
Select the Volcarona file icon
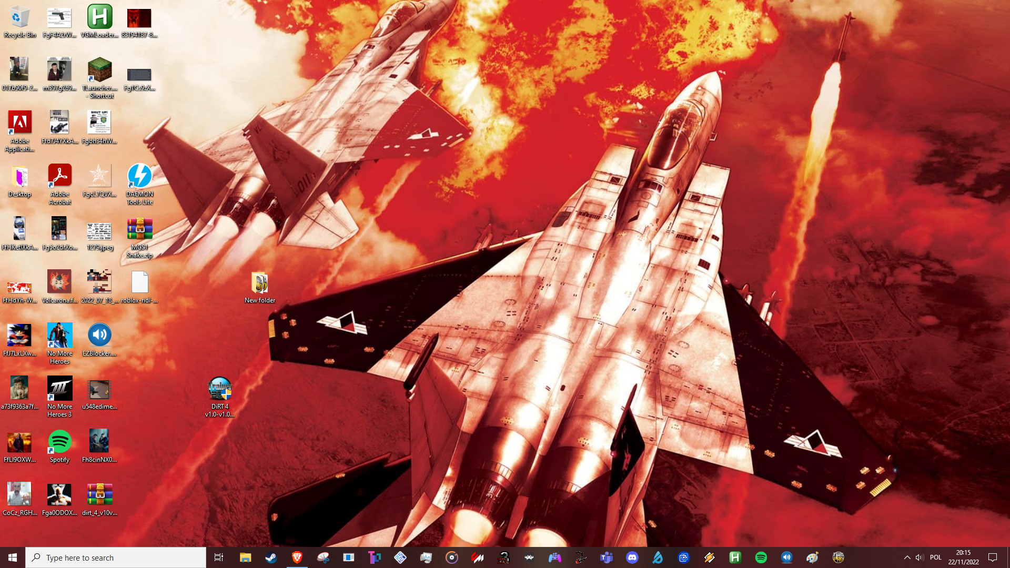pyautogui.click(x=59, y=287)
